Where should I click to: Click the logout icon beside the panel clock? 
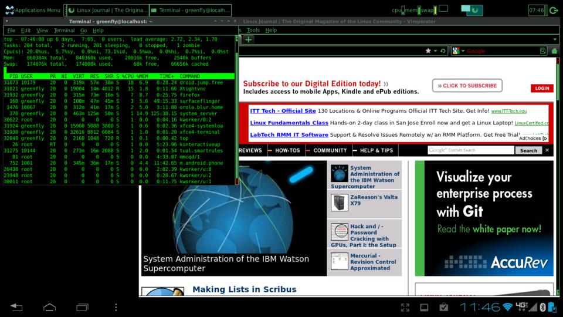553,10
